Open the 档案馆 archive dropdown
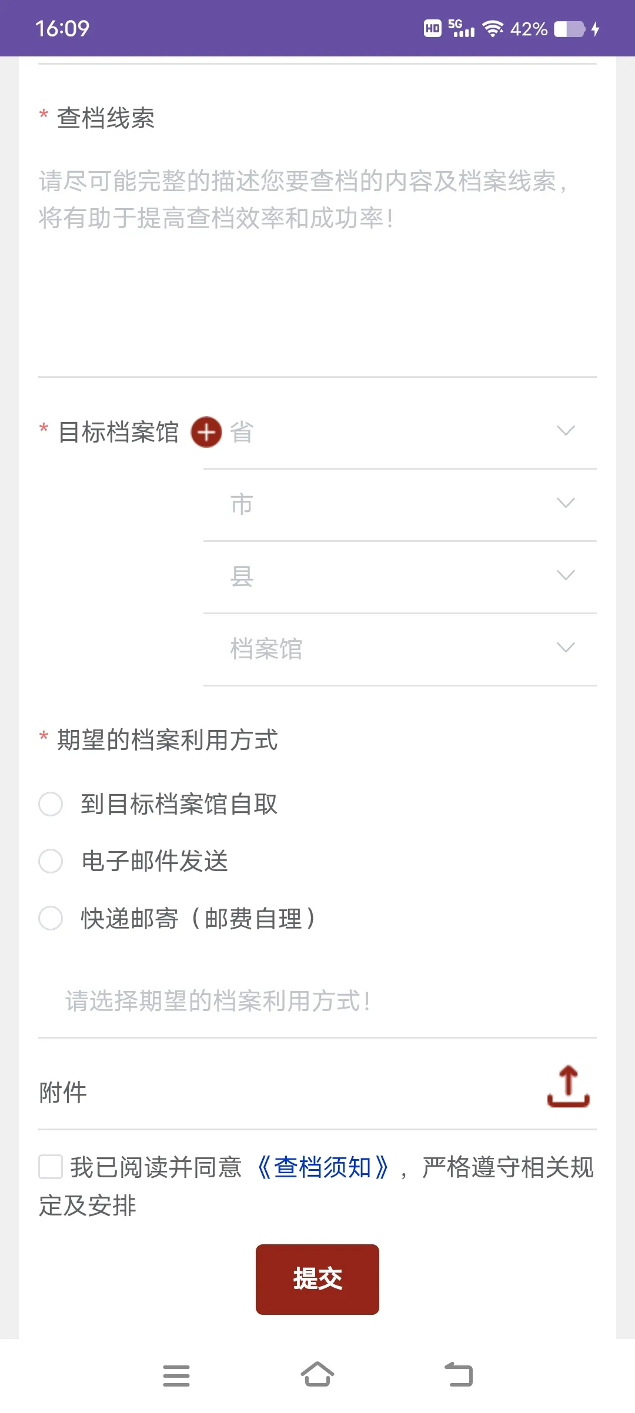 coord(400,649)
